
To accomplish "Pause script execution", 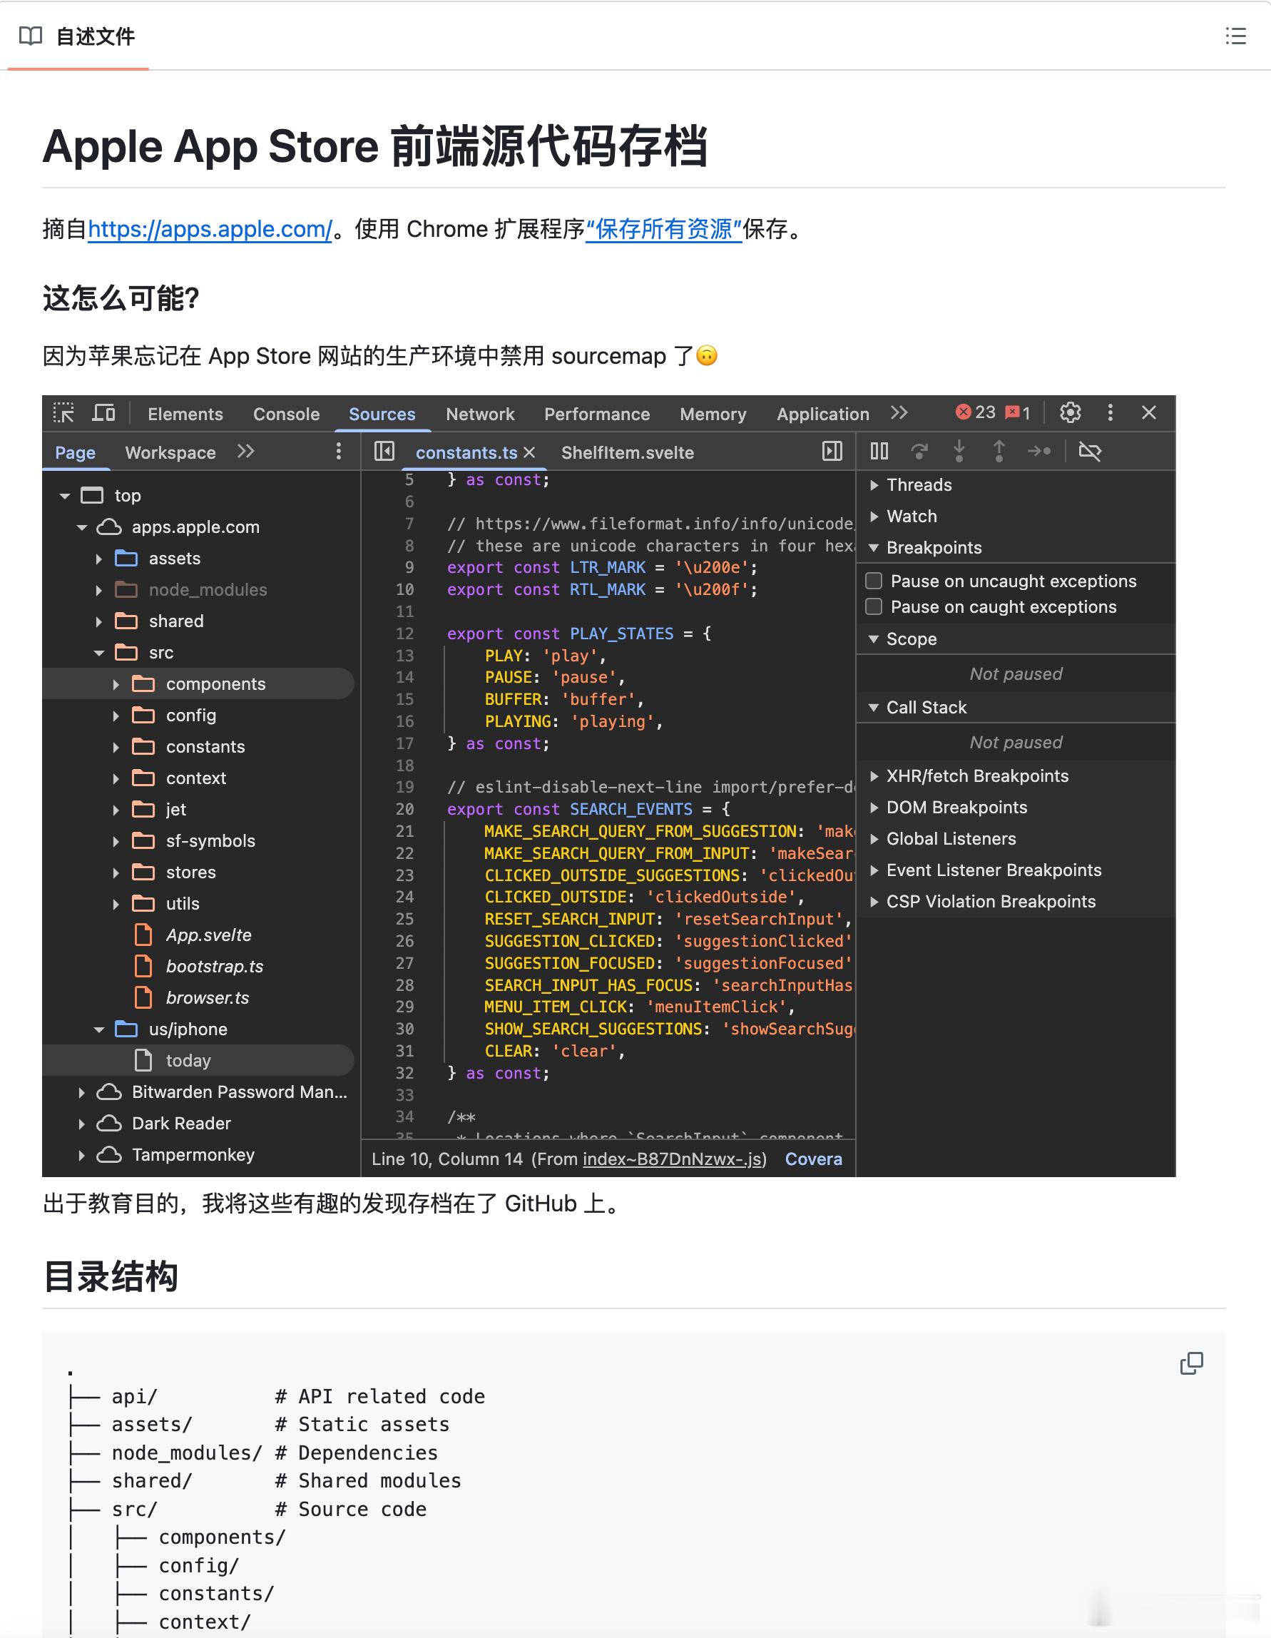I will [879, 452].
